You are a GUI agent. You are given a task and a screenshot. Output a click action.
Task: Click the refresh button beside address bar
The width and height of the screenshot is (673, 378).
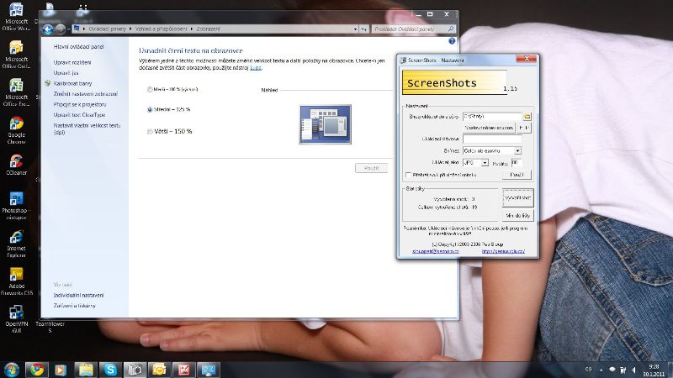pos(363,29)
